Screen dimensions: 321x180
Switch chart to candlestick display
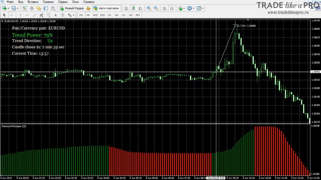click(x=133, y=8)
